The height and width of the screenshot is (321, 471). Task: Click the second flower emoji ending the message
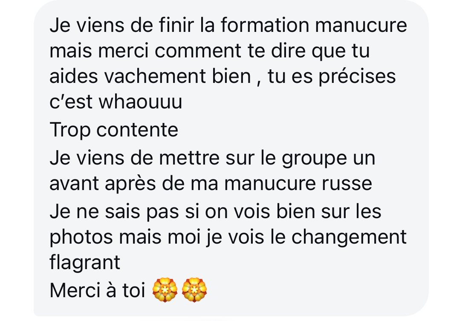click(x=194, y=290)
